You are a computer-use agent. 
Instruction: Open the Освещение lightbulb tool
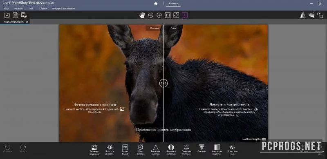[186, 150]
